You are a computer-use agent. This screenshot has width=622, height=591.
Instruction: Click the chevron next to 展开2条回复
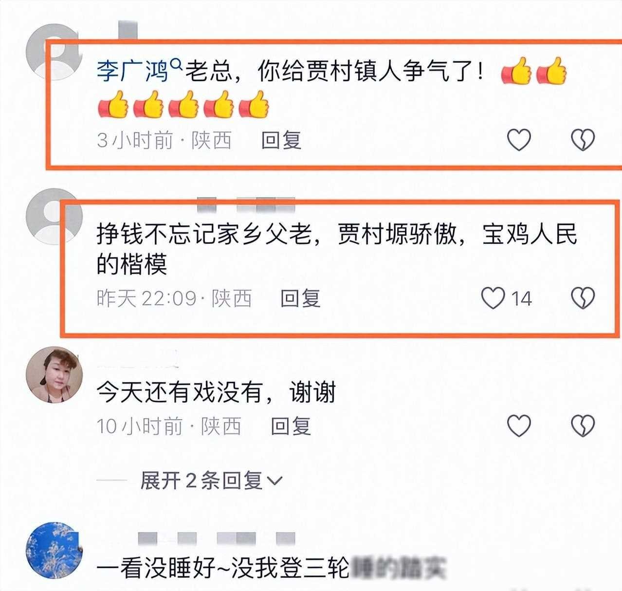[275, 481]
